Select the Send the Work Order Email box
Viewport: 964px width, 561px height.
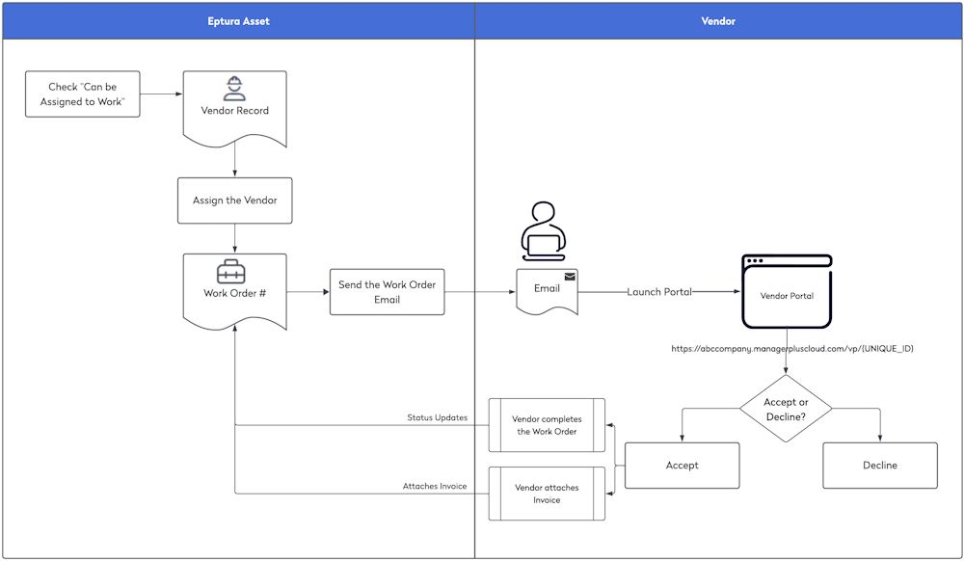click(x=387, y=292)
